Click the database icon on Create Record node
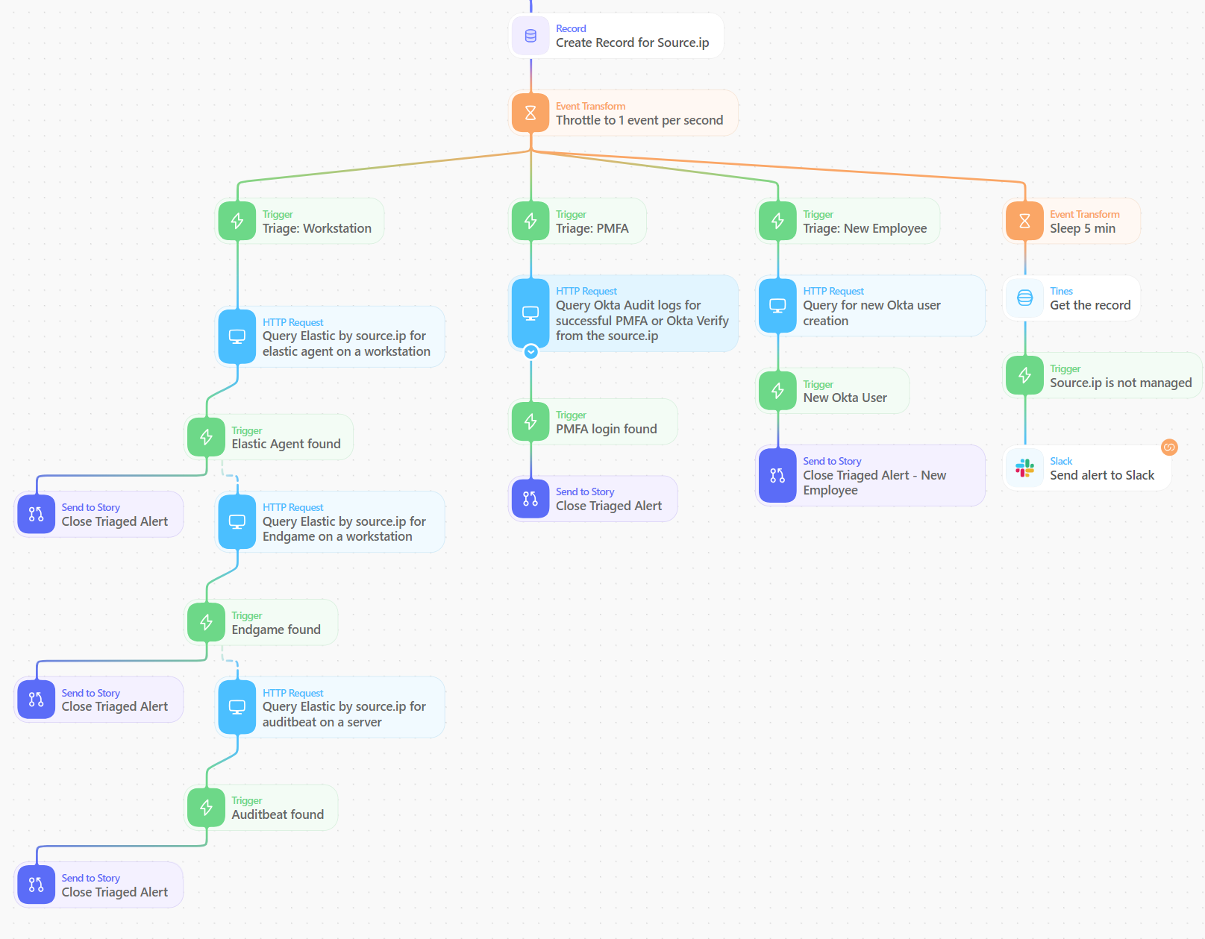1205x939 pixels. tap(530, 36)
